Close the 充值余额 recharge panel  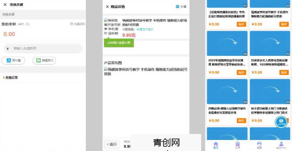tap(5, 5)
